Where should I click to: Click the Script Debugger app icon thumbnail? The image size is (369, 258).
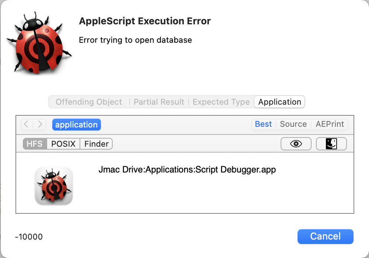[x=54, y=186]
